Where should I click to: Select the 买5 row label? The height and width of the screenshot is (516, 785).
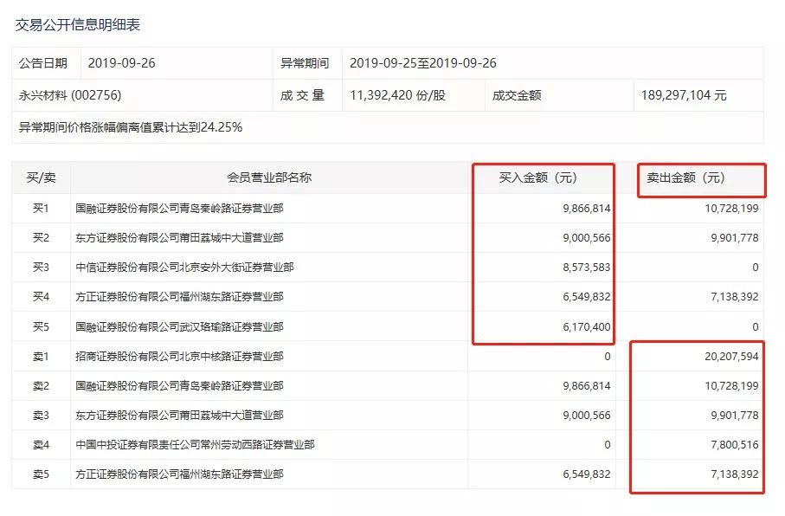41,326
